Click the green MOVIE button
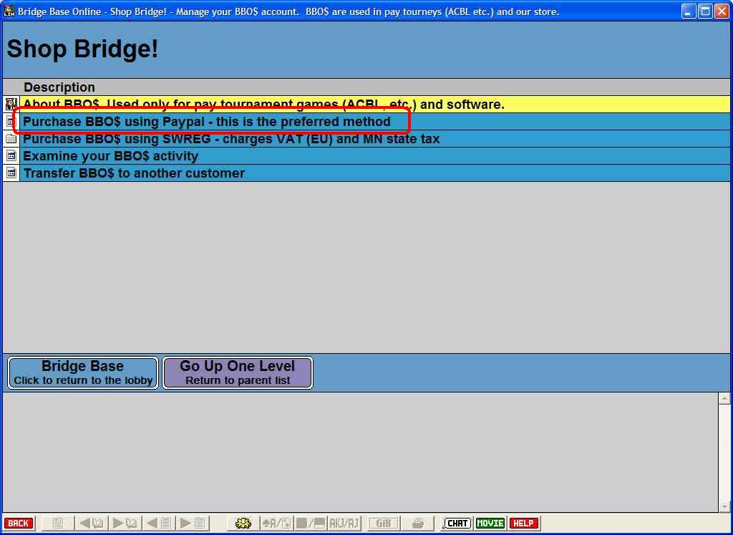Screen dimensions: 733x535 490,523
